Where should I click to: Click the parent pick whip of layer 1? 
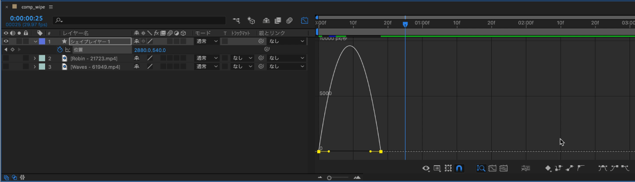pos(261,42)
